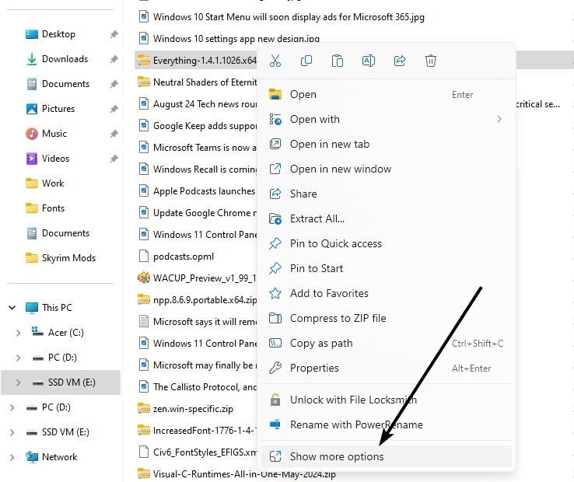Choose Rename with PowerRename
This screenshot has height=482, width=574.
[387, 424]
